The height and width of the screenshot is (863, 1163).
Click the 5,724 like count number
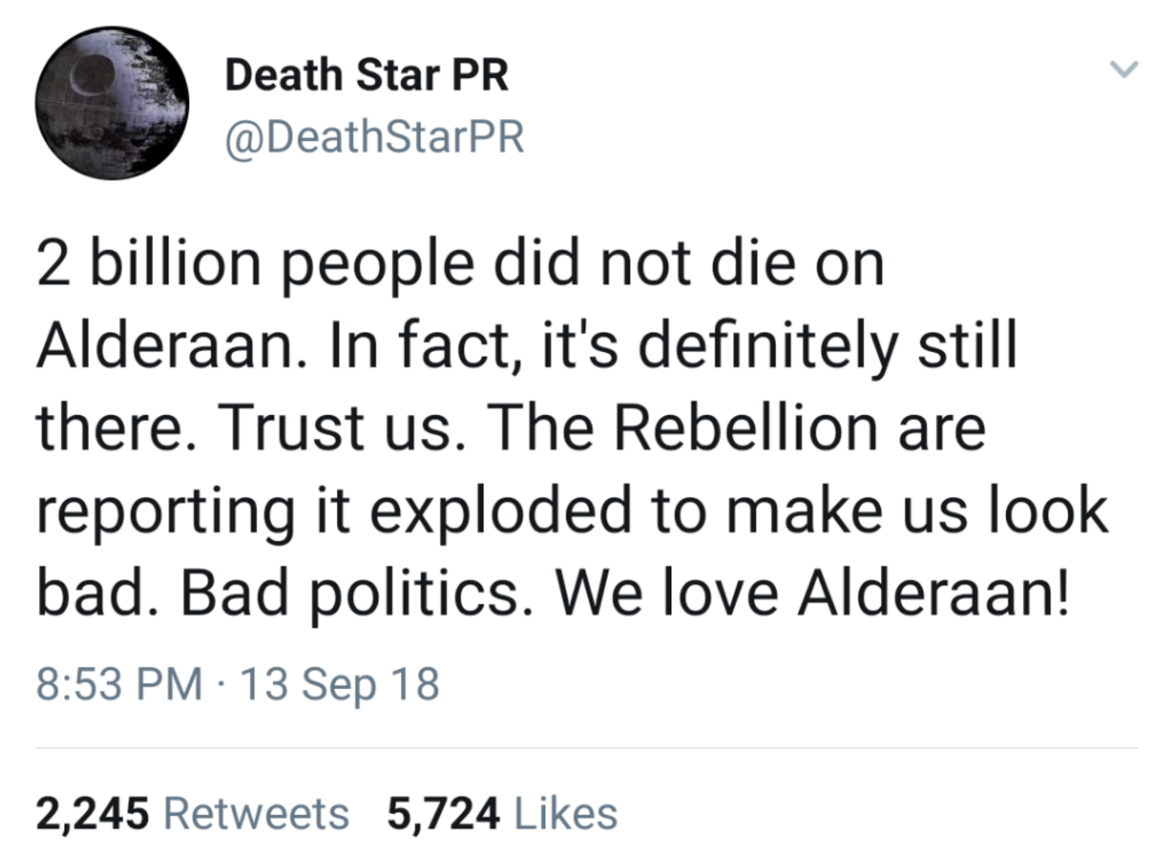[444, 814]
